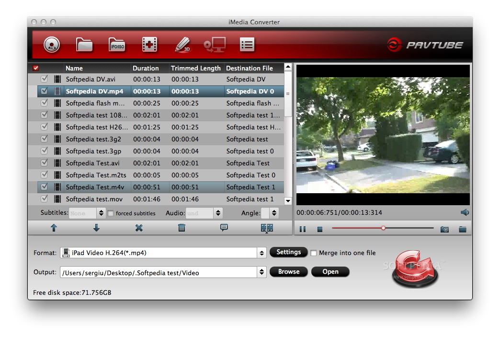500x338 pixels.
Task: Uncheck the Softpedia DV.avi checkbox
Action: click(x=45, y=79)
